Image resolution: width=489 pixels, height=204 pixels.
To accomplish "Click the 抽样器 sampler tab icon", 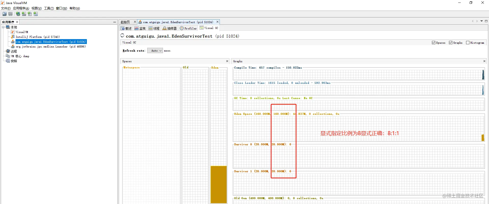I will click(x=165, y=28).
